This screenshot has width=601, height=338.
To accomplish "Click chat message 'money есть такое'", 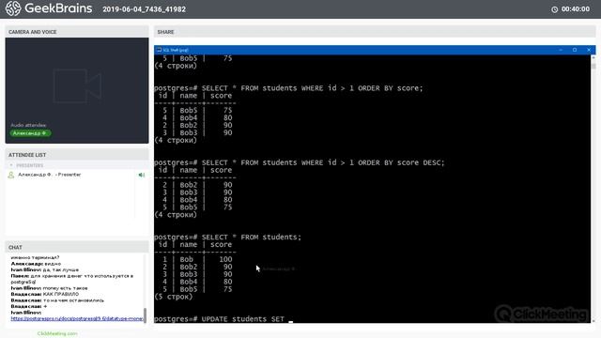I will pyautogui.click(x=65, y=288).
